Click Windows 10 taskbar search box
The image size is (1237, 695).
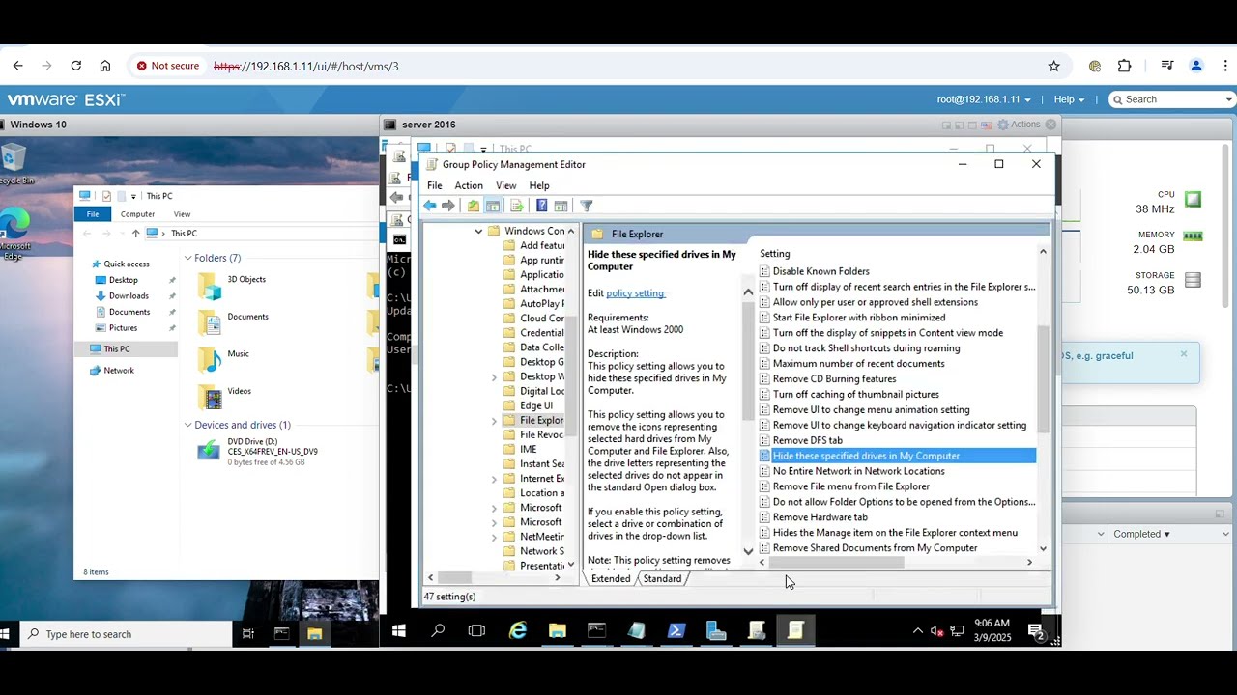126,634
